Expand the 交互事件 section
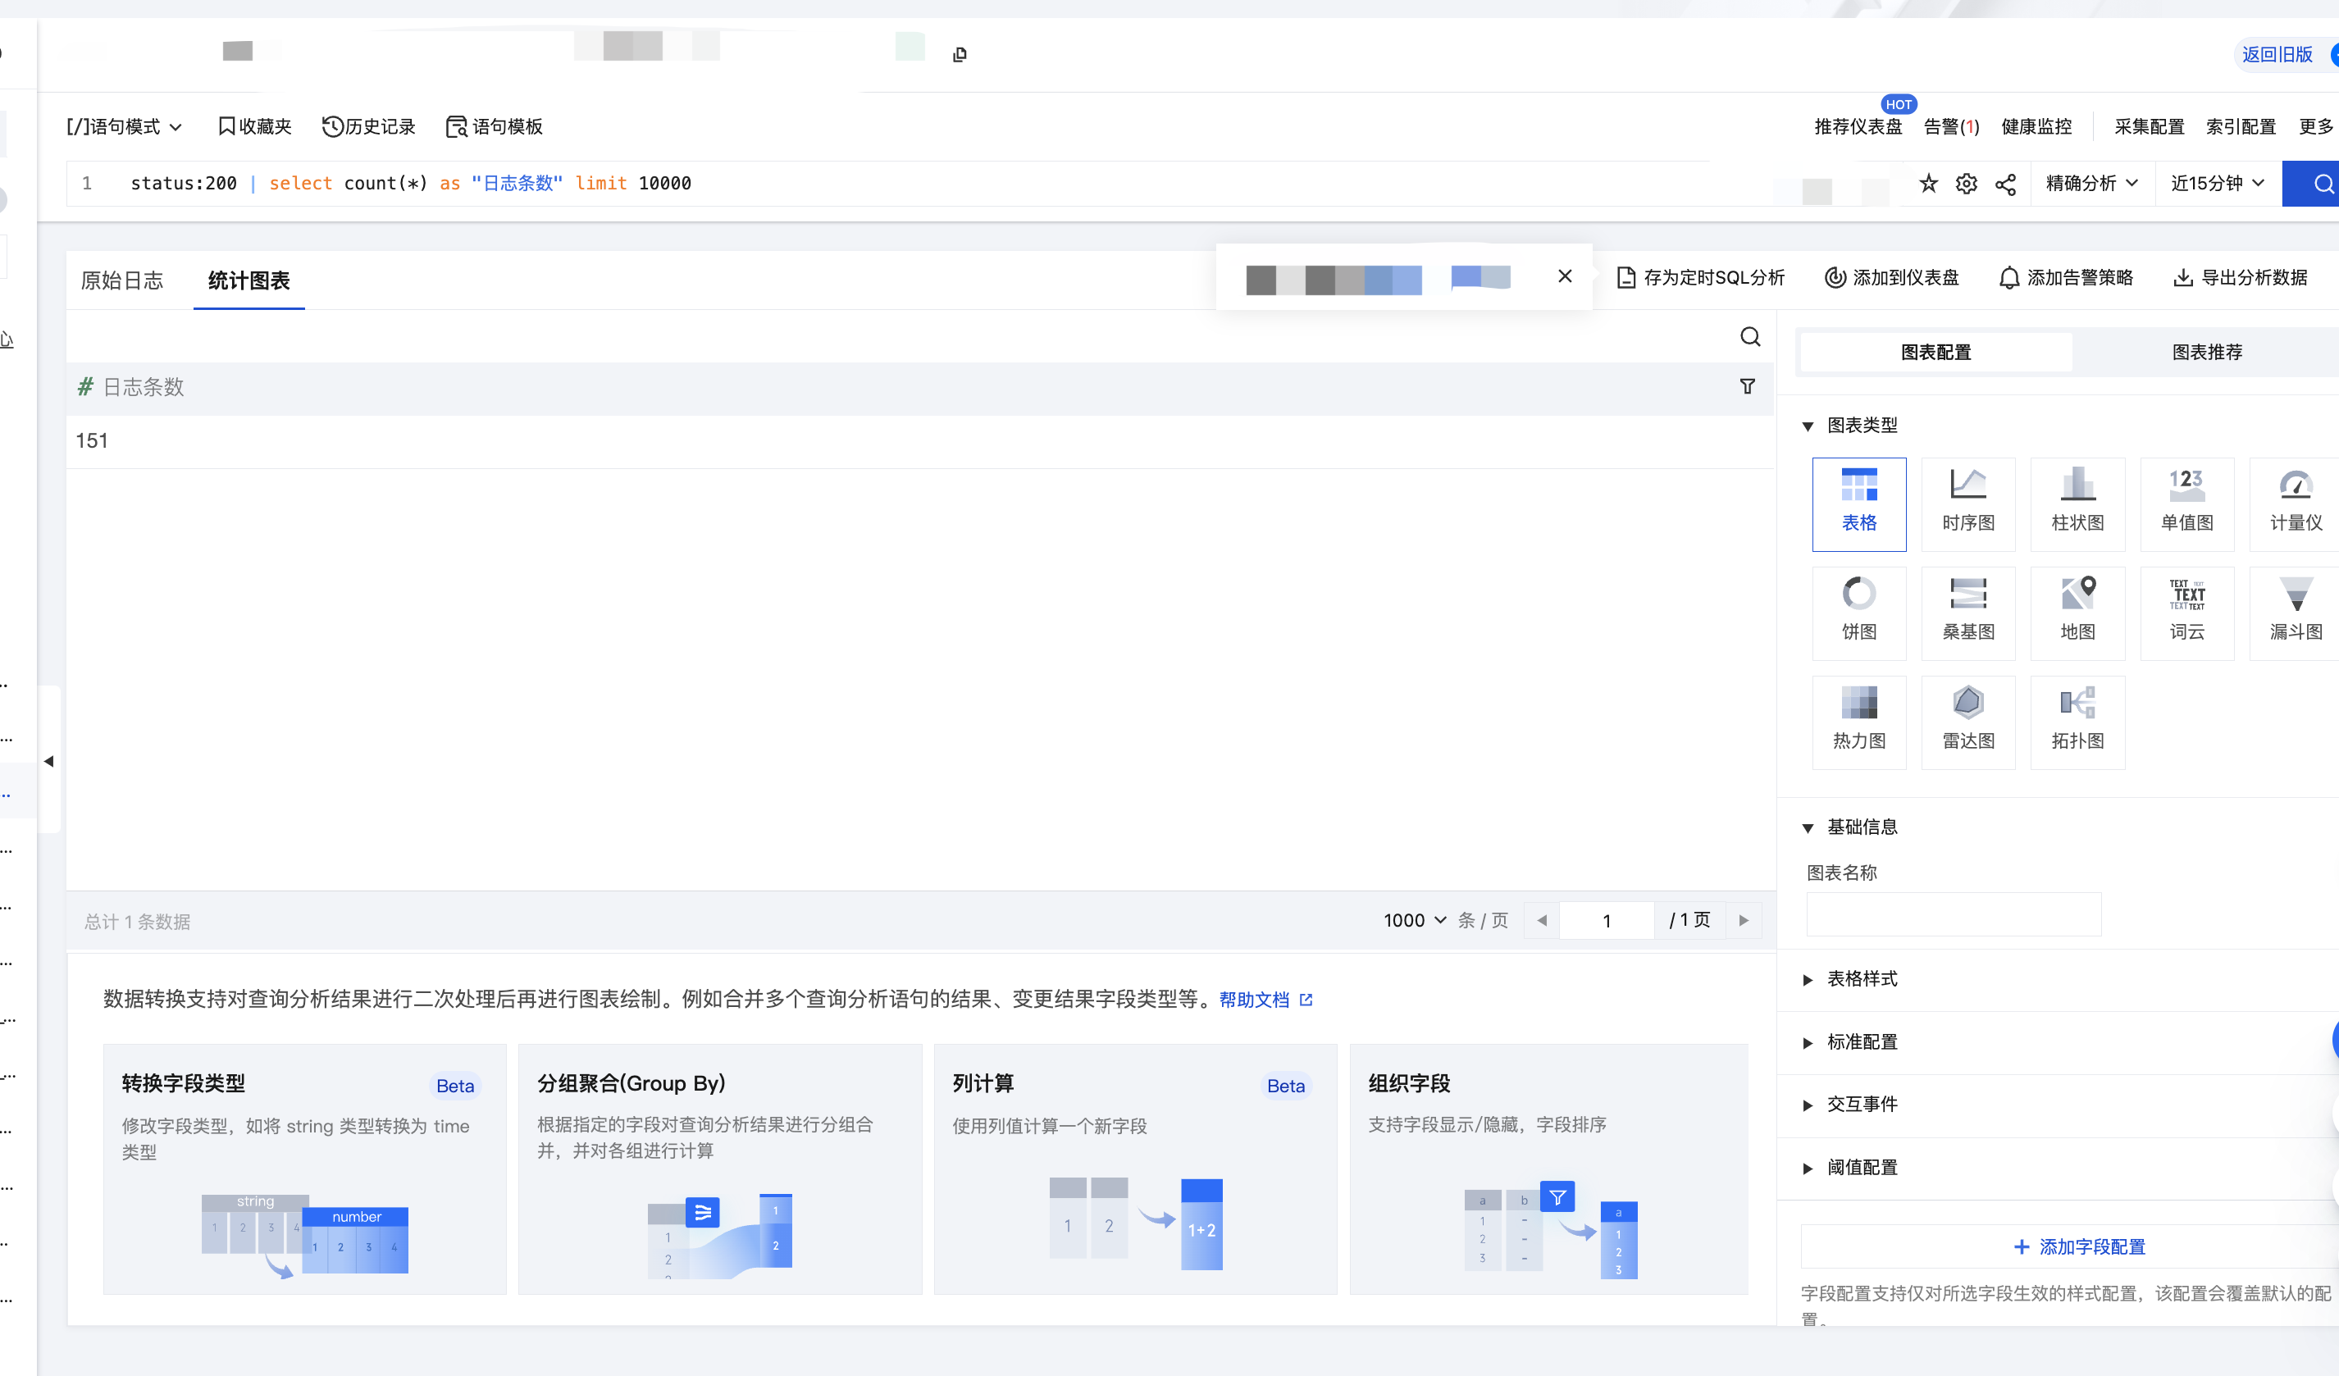 coord(1852,1104)
